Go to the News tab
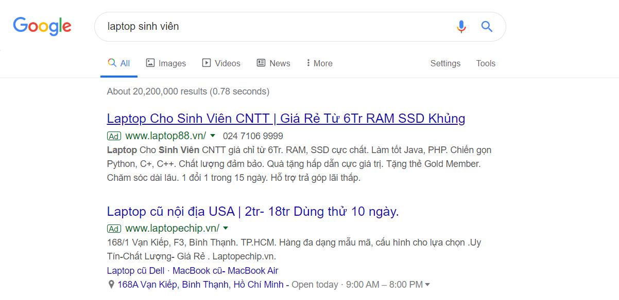Screen dimensions: 619x300 (x=273, y=63)
